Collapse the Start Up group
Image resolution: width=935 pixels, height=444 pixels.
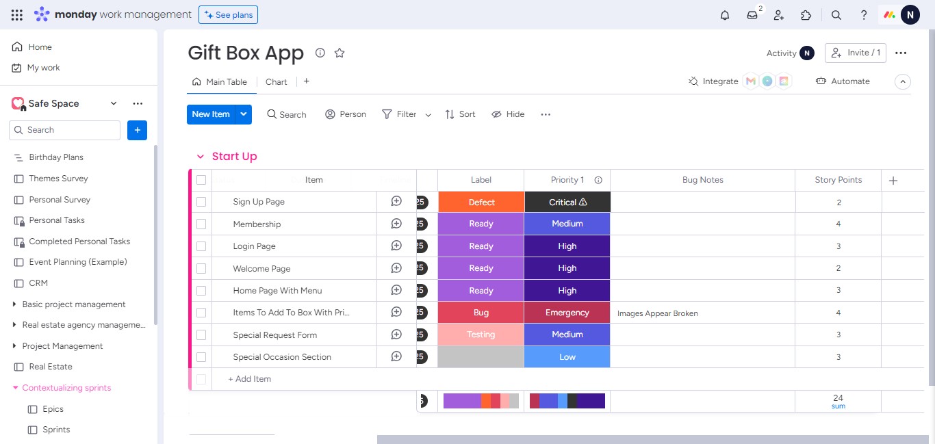pos(201,157)
